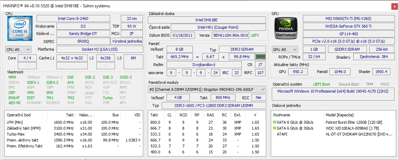Click the BIOS version BEH6110H.86A field
This screenshot has width=399, height=160.
tap(231, 35)
